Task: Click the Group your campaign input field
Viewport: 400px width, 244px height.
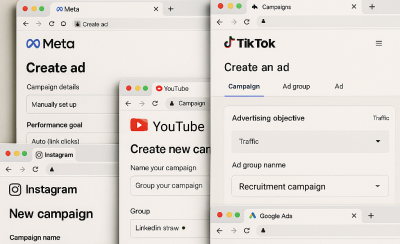Action: pos(170,185)
